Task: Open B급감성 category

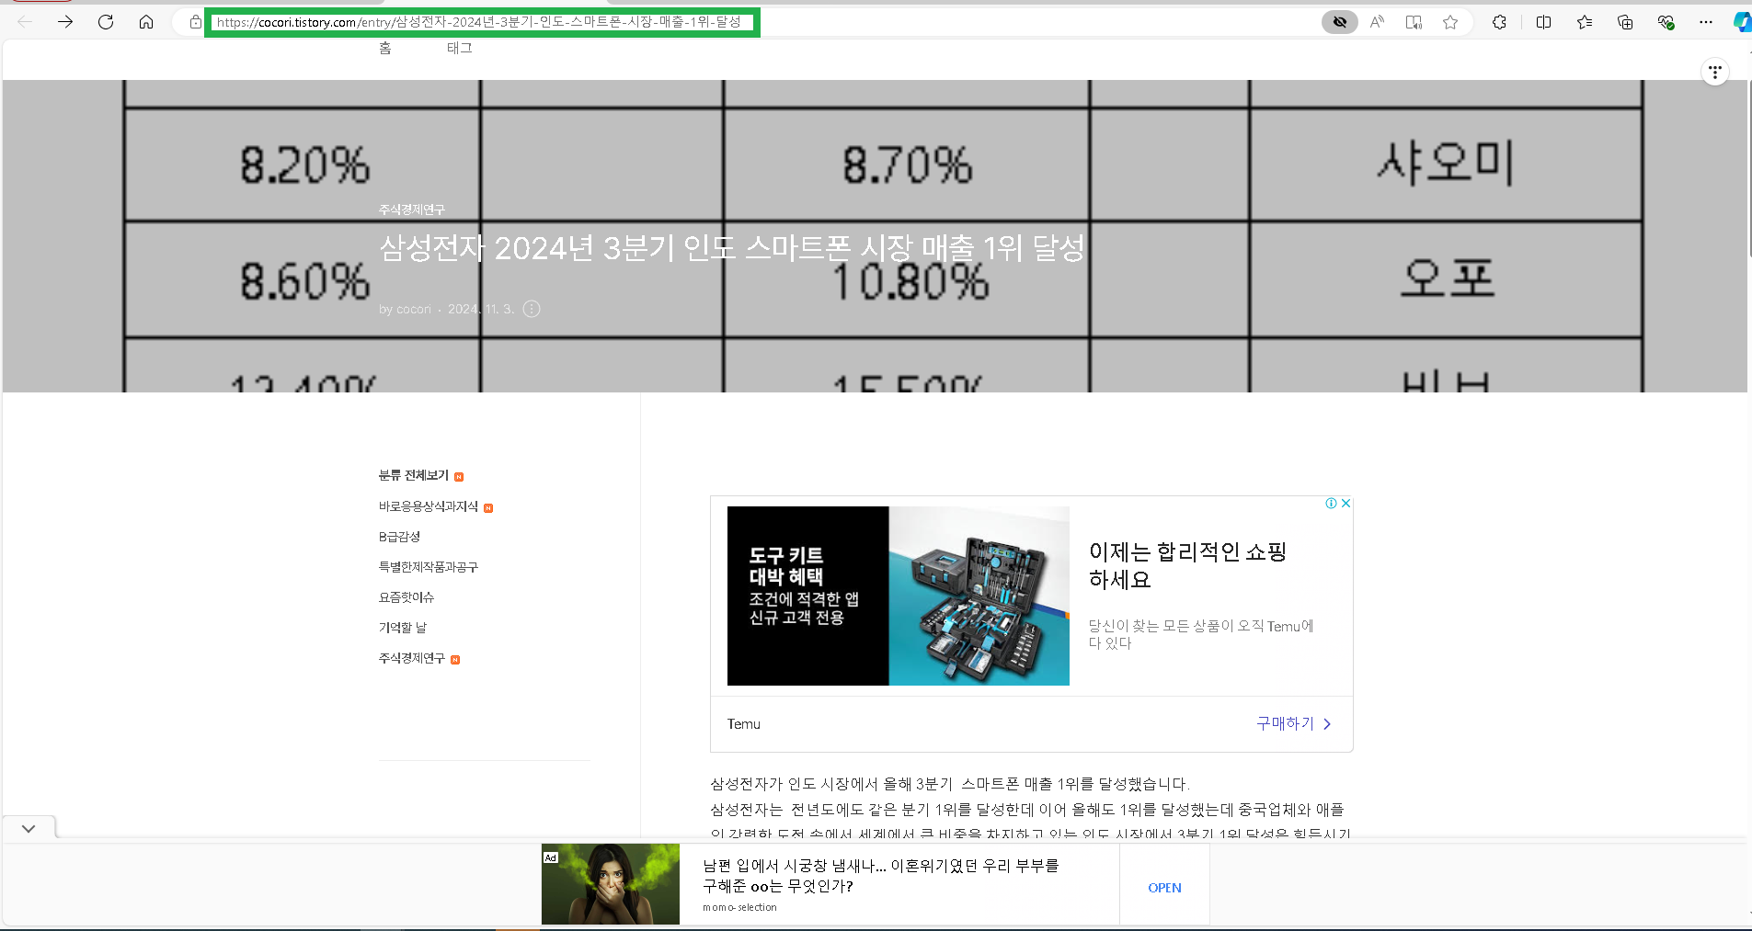Action: [x=399, y=537]
